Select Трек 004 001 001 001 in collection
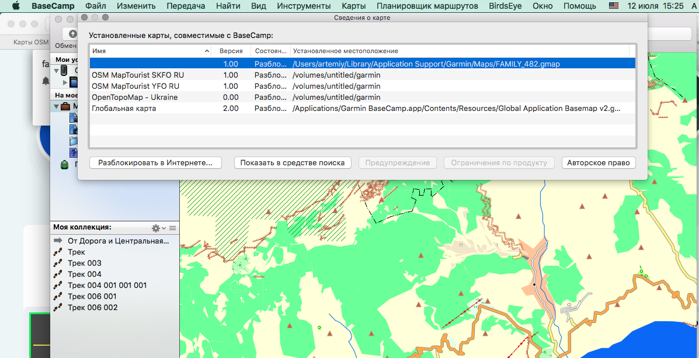This screenshot has height=358, width=699. 107,286
